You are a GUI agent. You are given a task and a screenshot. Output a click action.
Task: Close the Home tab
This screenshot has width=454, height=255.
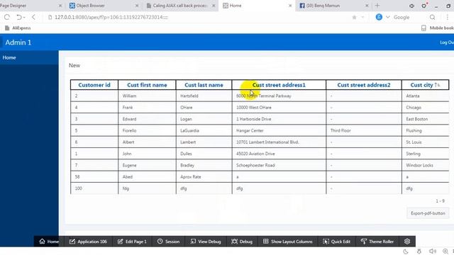pos(290,6)
